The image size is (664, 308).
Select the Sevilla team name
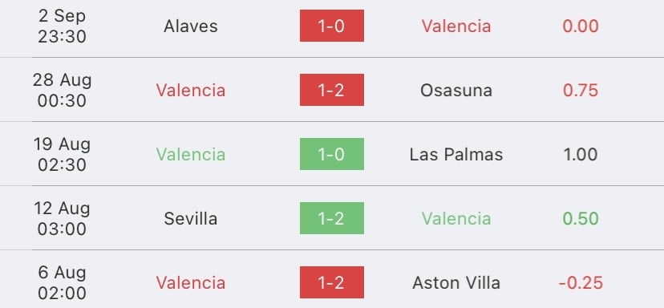[x=191, y=219]
